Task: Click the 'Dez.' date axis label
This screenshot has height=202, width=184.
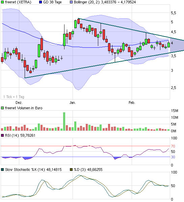Action: coord(19,103)
